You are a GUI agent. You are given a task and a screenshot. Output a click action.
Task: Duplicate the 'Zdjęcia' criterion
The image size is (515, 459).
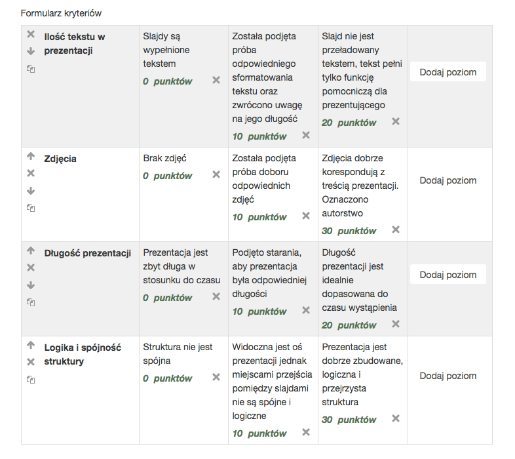pyautogui.click(x=31, y=208)
